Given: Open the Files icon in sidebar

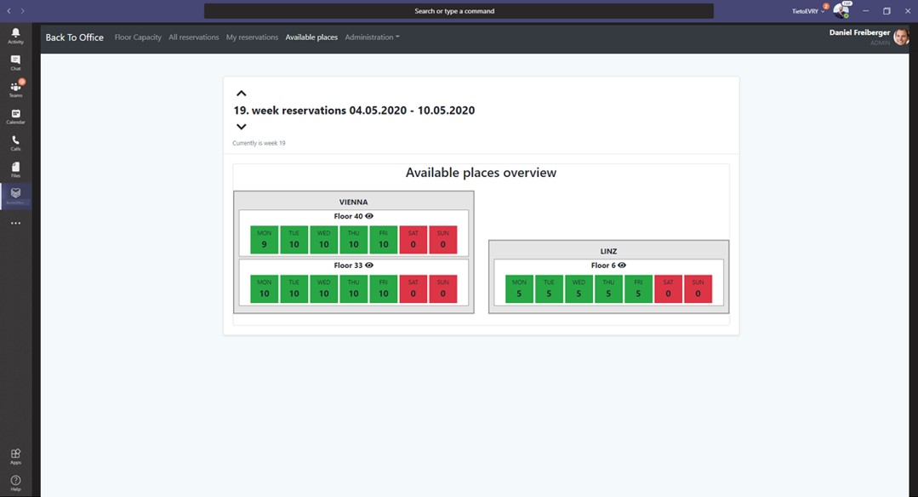Looking at the screenshot, I should click(15, 169).
